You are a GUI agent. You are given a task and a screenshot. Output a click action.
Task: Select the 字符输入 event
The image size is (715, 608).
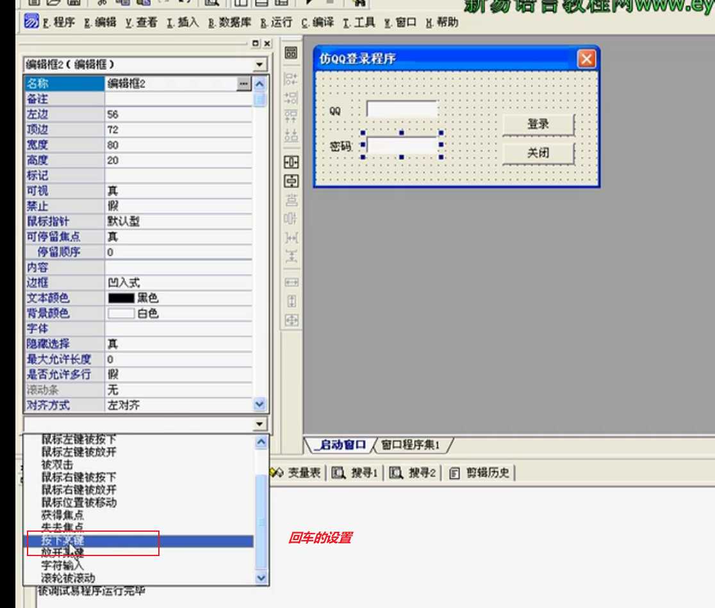(x=63, y=566)
